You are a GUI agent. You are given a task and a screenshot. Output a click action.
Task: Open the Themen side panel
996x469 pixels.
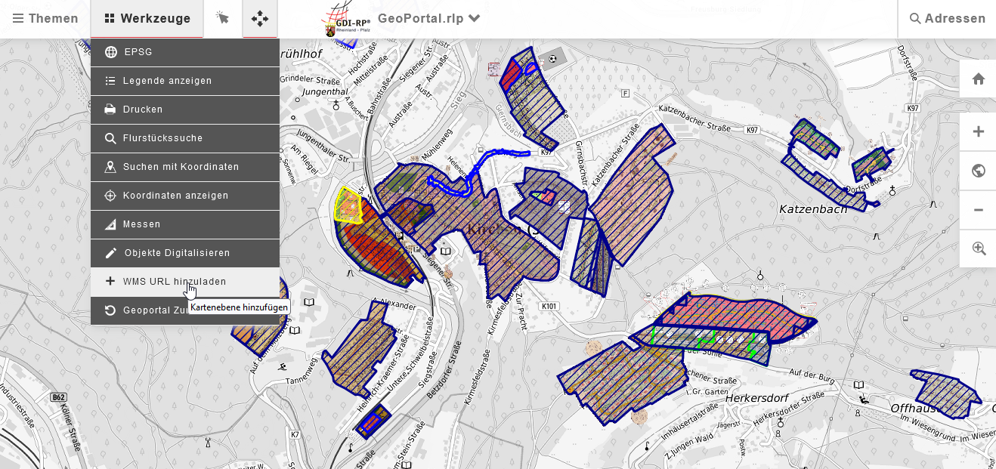click(45, 18)
